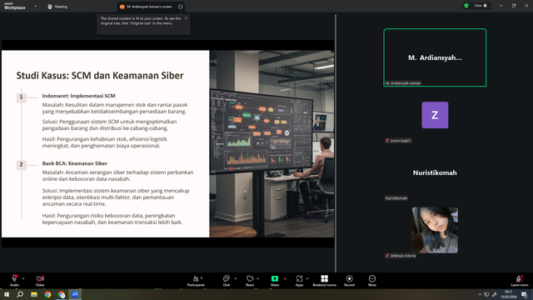The height and width of the screenshot is (300, 533).
Task: Select zefanya victoria's video thumbnail
Action: (x=435, y=230)
